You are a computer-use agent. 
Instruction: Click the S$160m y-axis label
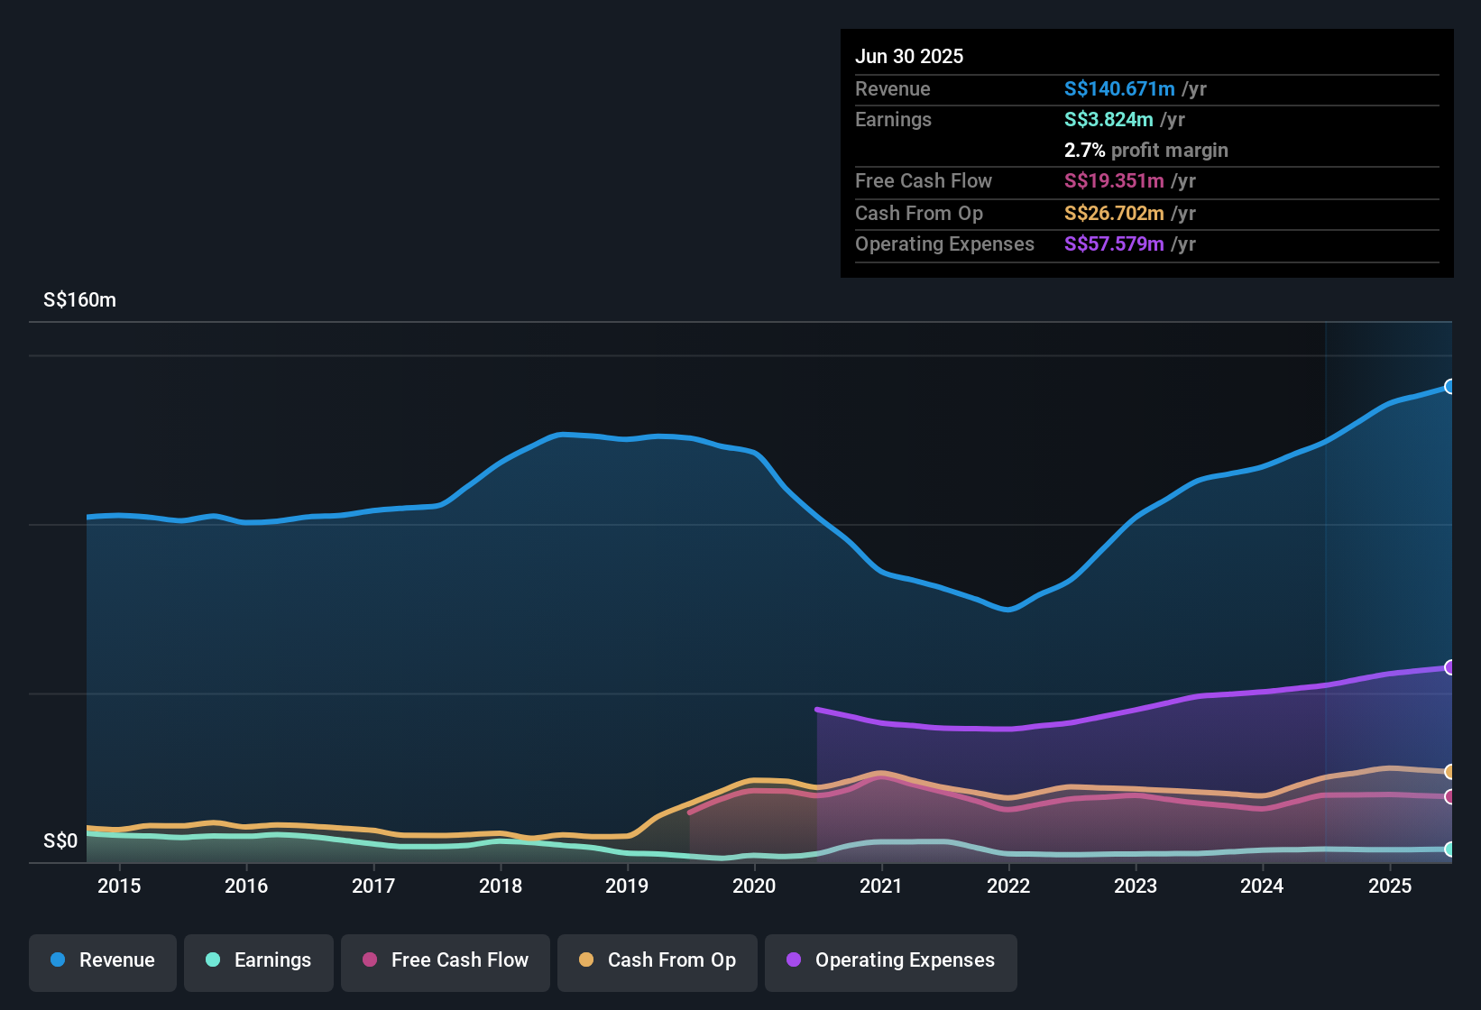79,300
